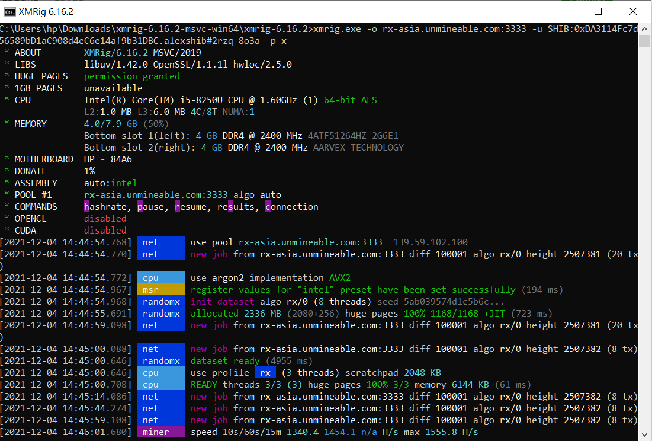Viewport: 652px width, 441px height.
Task: Click the 'results' command word
Action: click(x=236, y=207)
